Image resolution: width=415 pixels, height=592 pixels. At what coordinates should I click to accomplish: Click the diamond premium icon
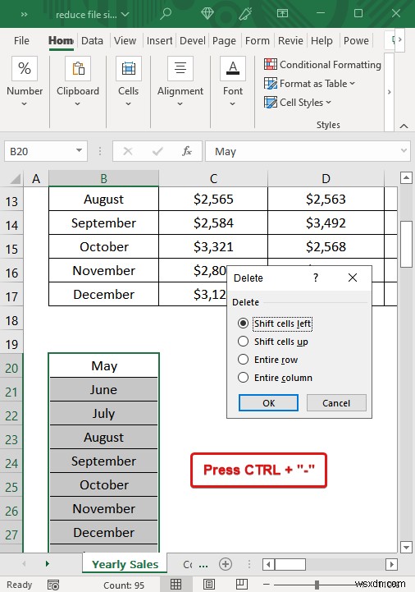click(x=207, y=14)
